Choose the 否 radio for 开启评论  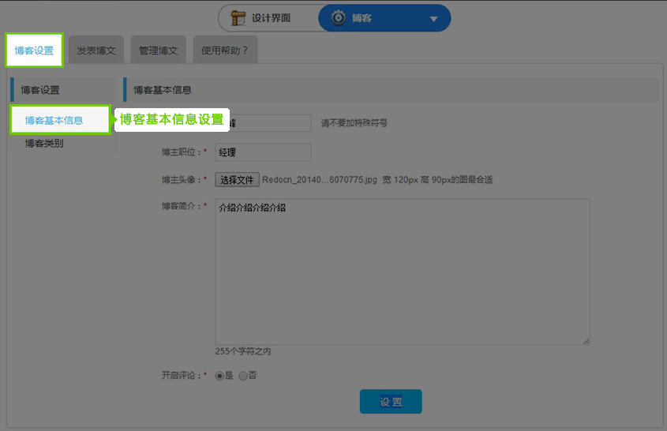243,377
